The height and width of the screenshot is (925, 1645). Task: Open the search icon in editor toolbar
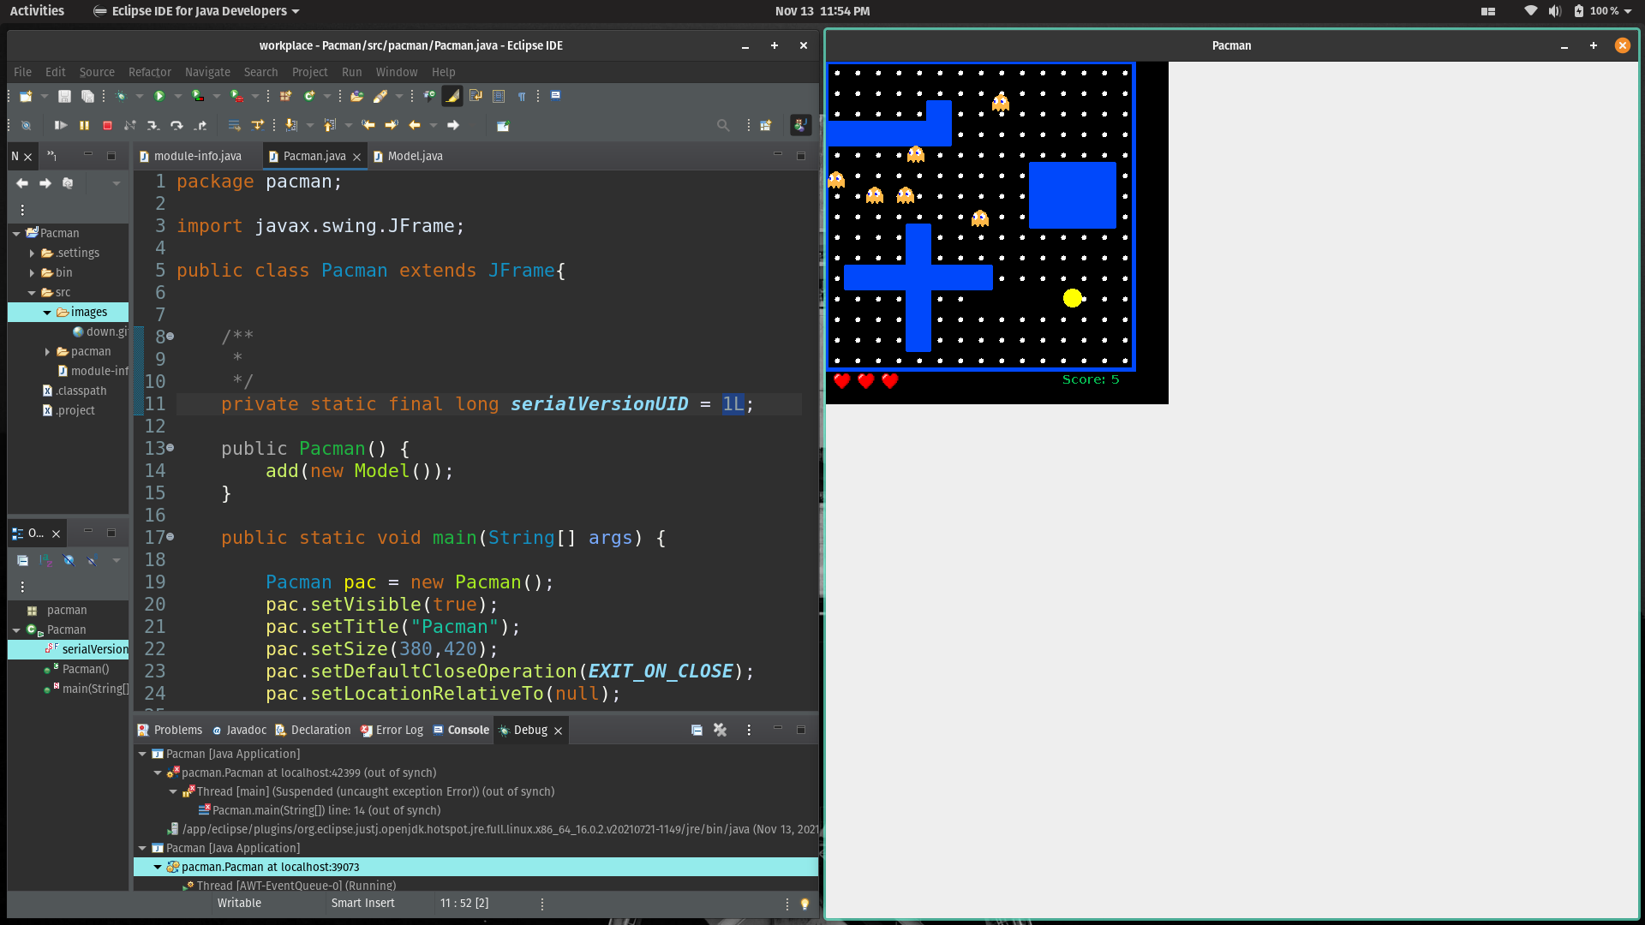[724, 125]
